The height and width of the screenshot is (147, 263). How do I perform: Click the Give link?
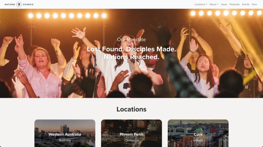coord(254,4)
